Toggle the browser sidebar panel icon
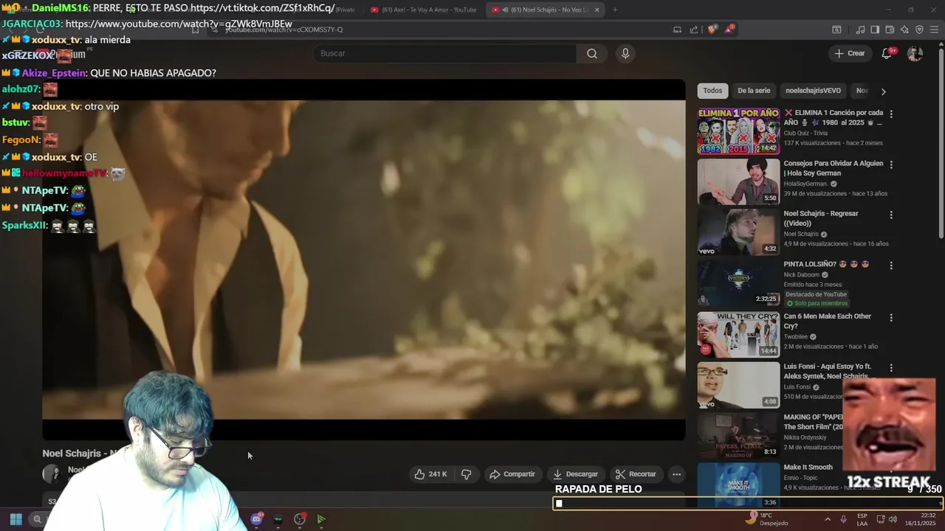This screenshot has height=531, width=945. pos(875,29)
